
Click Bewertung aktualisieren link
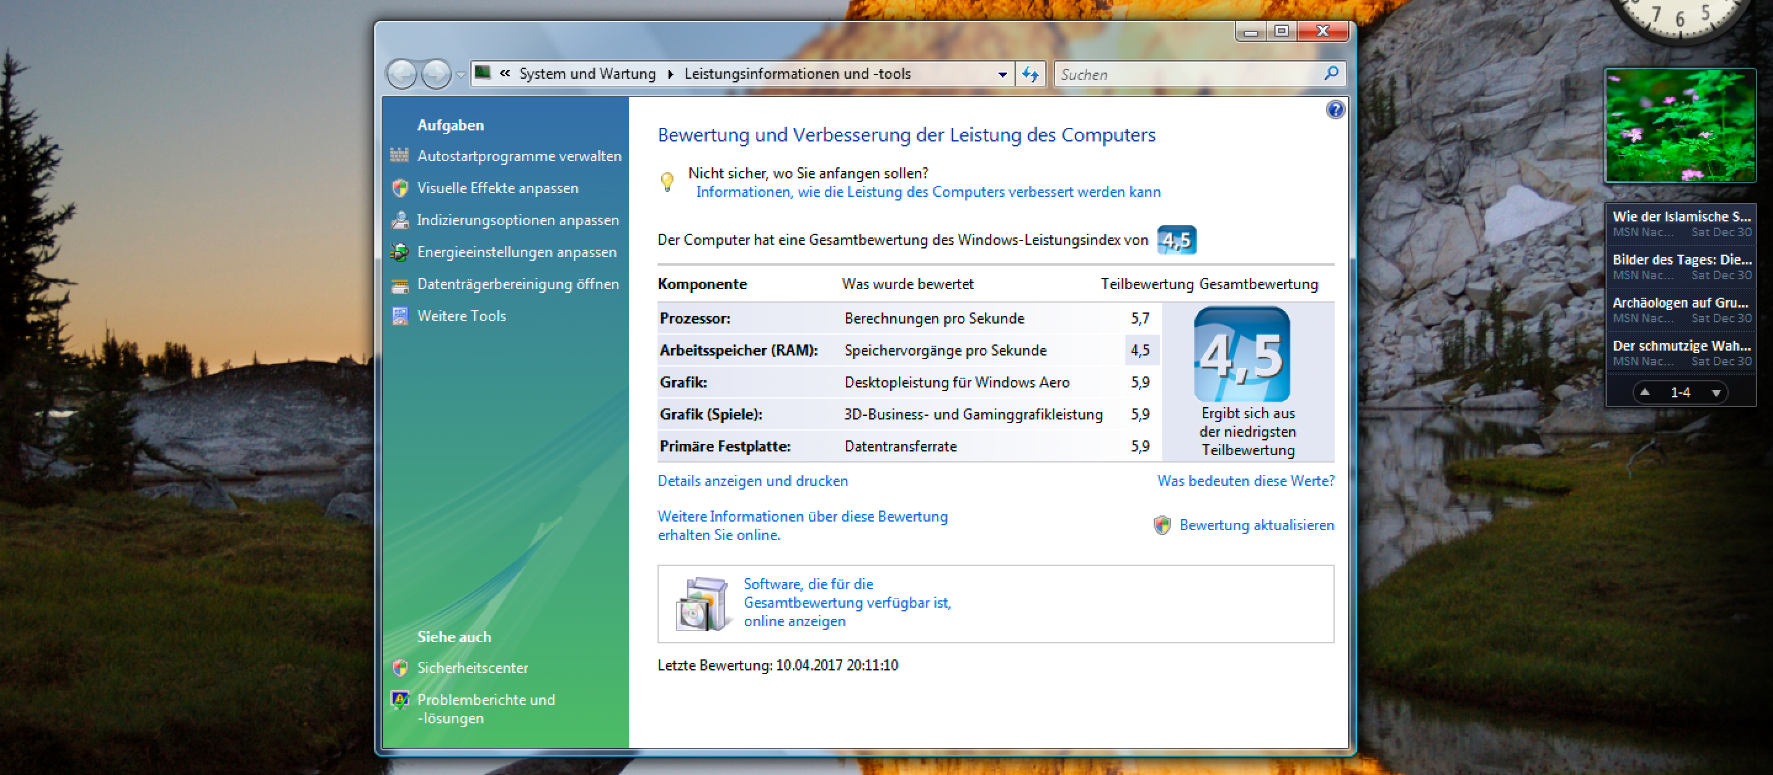(1256, 525)
